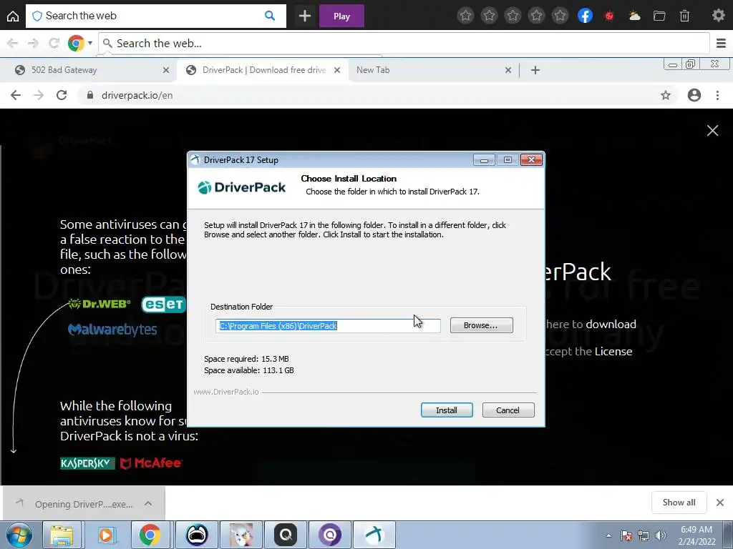733x549 pixels.
Task: Close the New Tab tab
Action: pyautogui.click(x=508, y=70)
